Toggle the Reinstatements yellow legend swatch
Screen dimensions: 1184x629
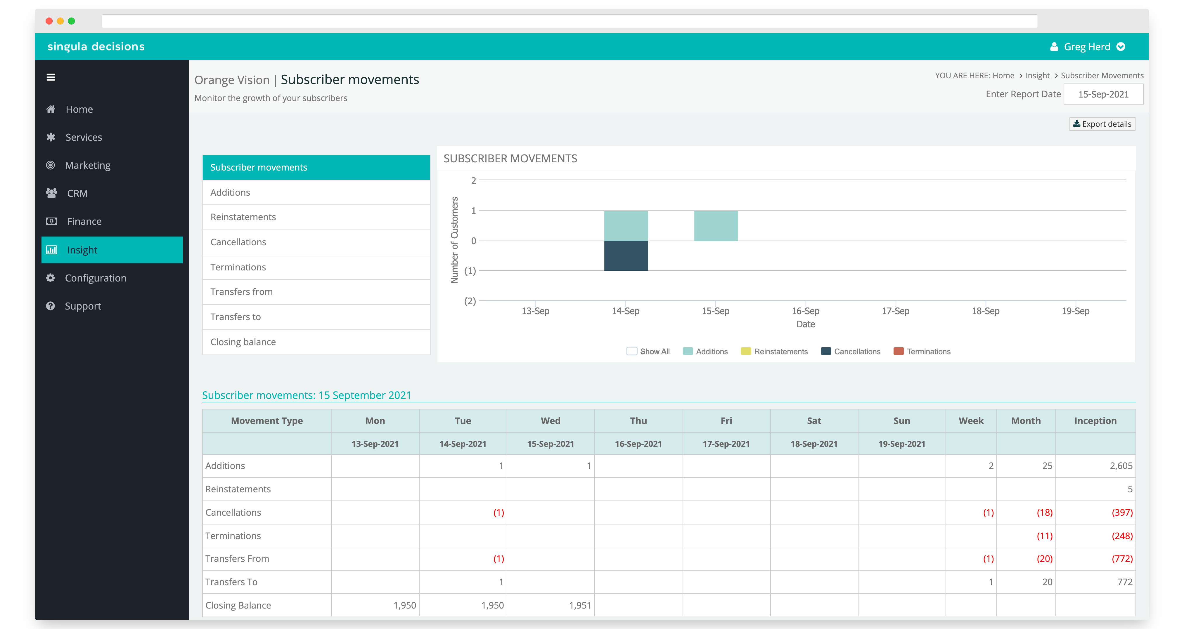(745, 351)
